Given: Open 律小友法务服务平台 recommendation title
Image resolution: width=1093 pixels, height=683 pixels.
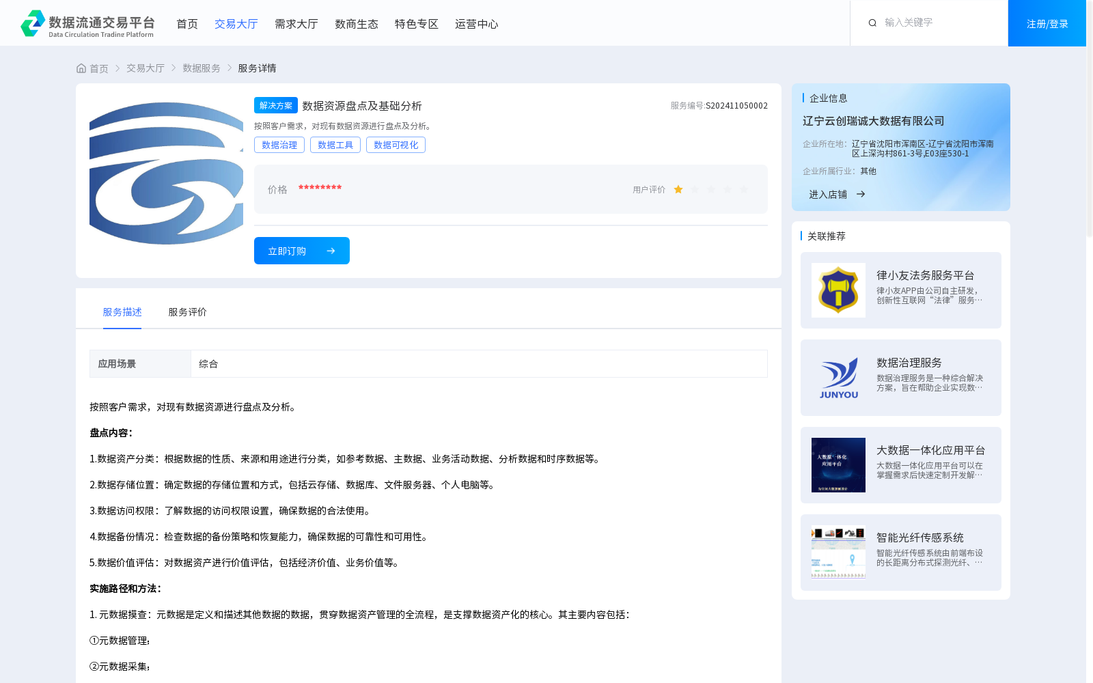Looking at the screenshot, I should pos(926,275).
